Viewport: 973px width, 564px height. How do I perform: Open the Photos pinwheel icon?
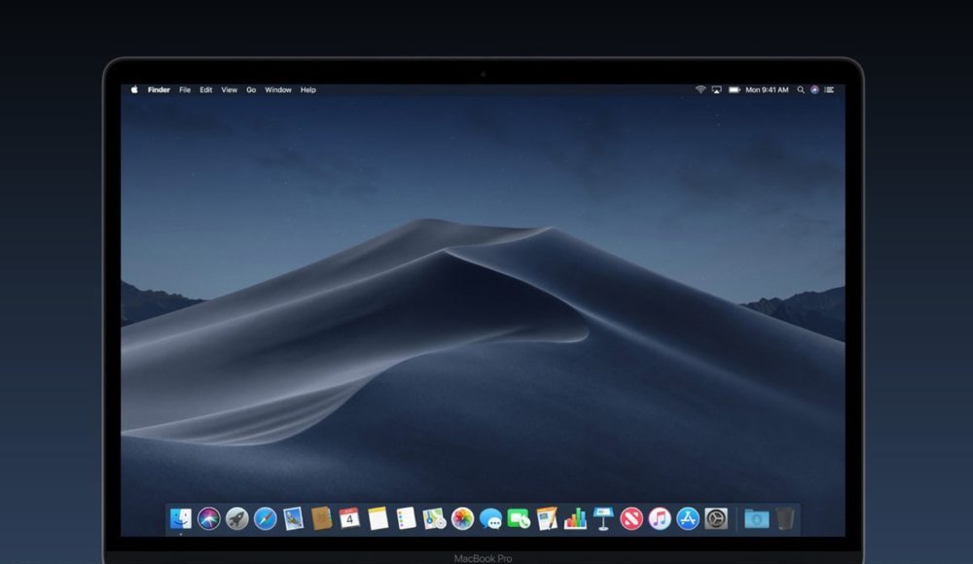coord(462,518)
